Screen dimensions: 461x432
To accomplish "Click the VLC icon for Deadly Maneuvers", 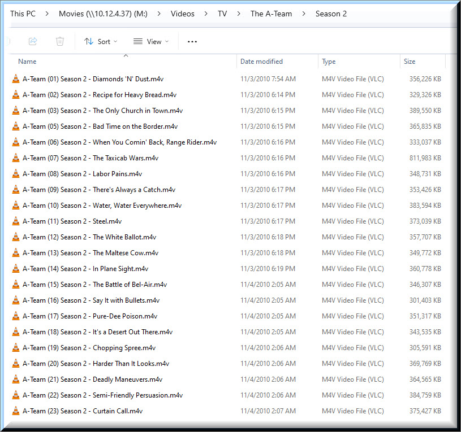I will 16,379.
